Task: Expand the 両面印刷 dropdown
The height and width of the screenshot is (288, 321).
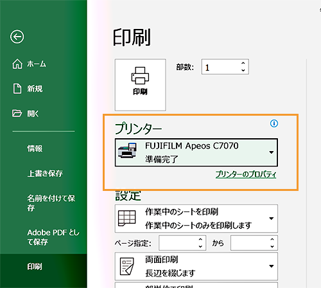Action: (272, 266)
